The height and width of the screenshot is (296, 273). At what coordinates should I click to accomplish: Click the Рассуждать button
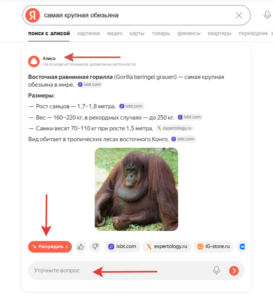pyautogui.click(x=50, y=247)
